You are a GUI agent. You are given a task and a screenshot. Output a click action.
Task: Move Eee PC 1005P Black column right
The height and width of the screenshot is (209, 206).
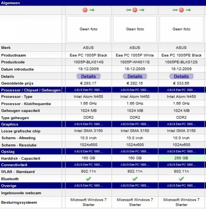pos(92,10)
